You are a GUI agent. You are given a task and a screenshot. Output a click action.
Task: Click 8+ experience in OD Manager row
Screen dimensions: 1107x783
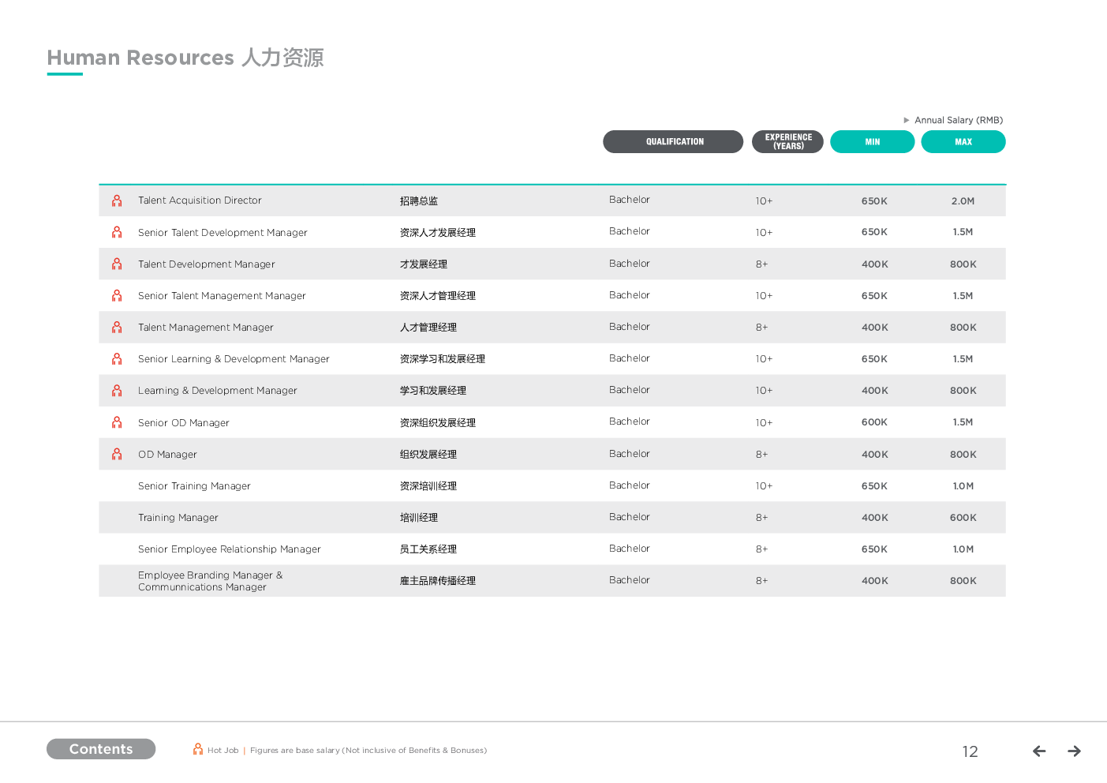pyautogui.click(x=761, y=455)
